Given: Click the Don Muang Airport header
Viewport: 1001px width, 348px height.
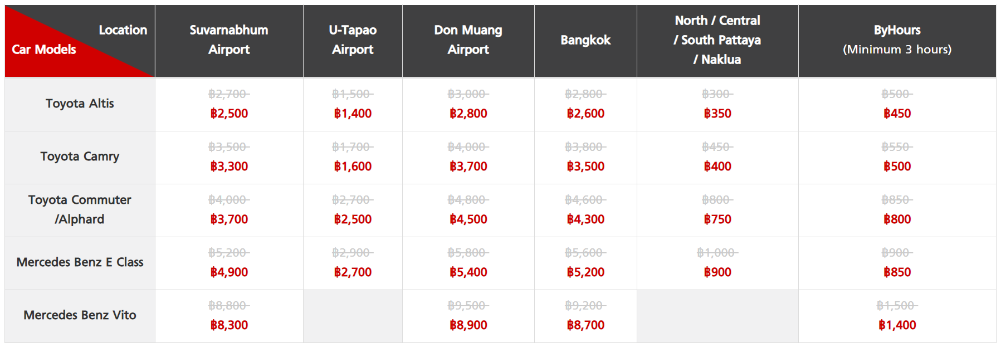Looking at the screenshot, I should point(468,40).
